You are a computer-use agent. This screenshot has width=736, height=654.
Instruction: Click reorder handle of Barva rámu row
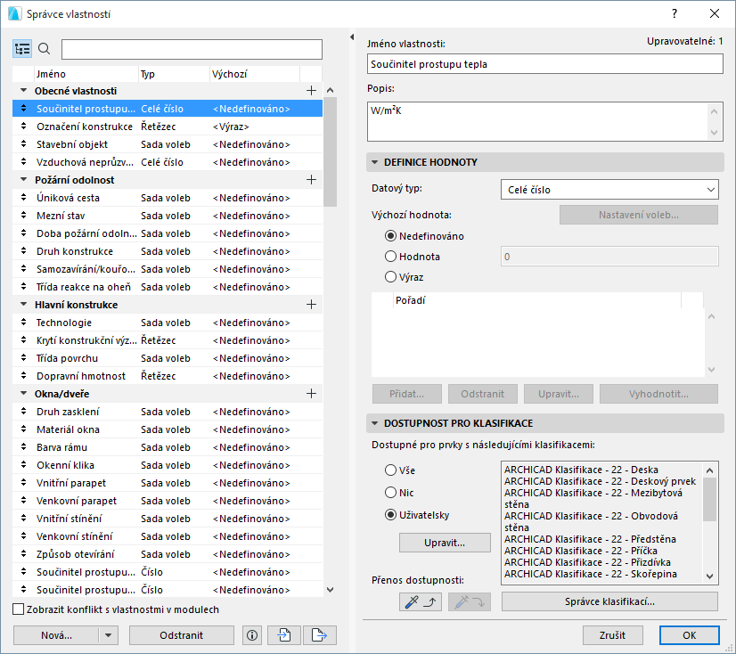23,447
